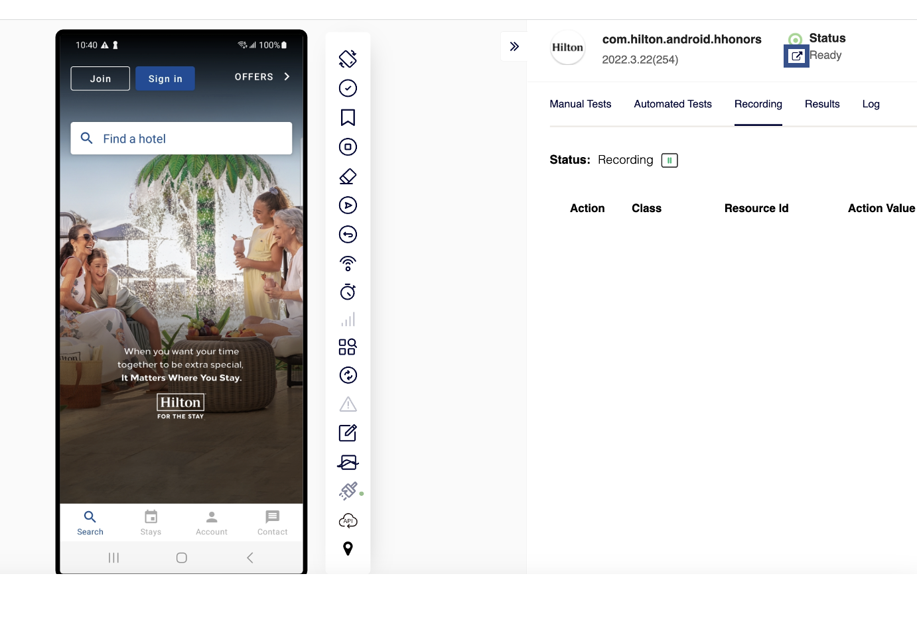Screen dimensions: 917x639
Task: Tap the Sign in button
Action: click(165, 78)
